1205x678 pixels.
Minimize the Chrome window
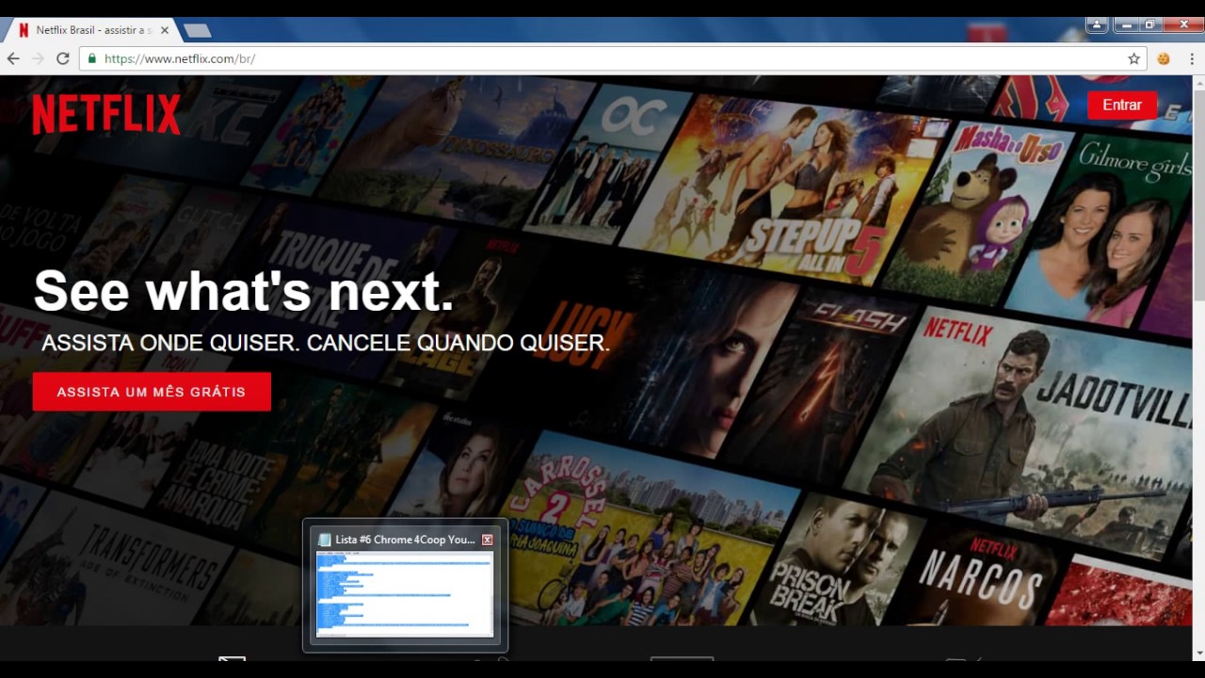coord(1126,24)
